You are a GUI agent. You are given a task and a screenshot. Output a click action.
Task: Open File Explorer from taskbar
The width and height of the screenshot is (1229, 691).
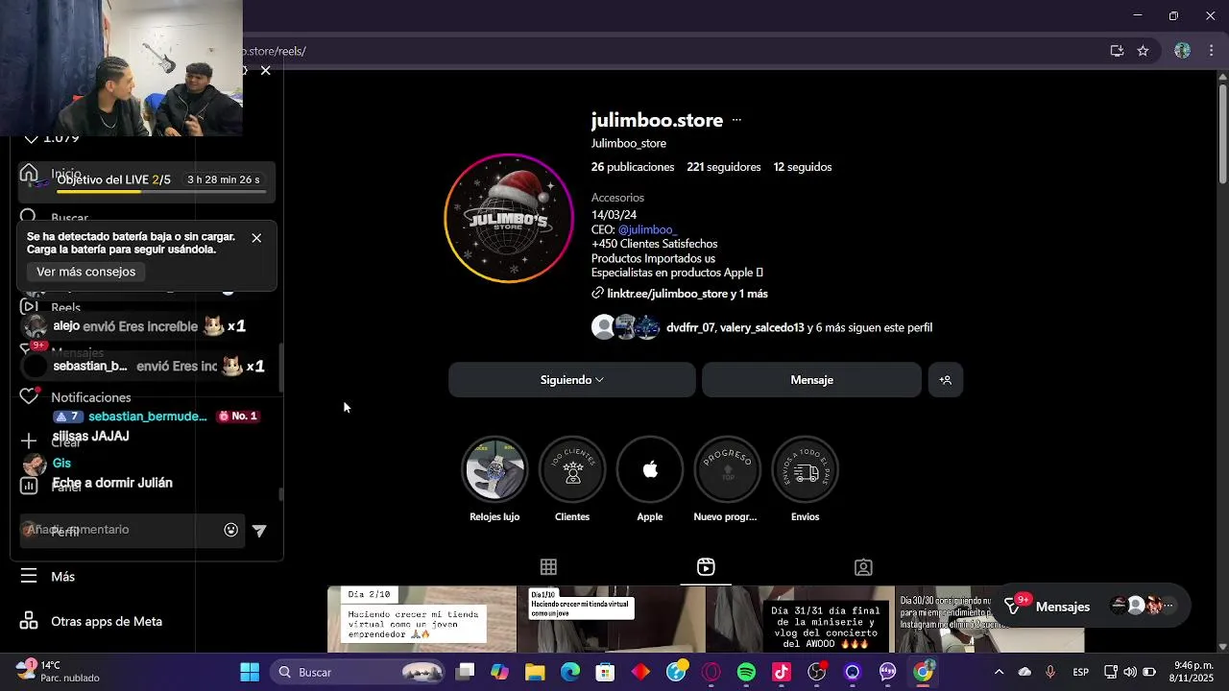(x=535, y=672)
